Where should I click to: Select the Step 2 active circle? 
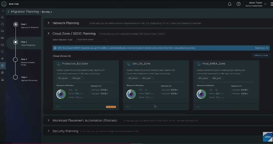click(15, 42)
